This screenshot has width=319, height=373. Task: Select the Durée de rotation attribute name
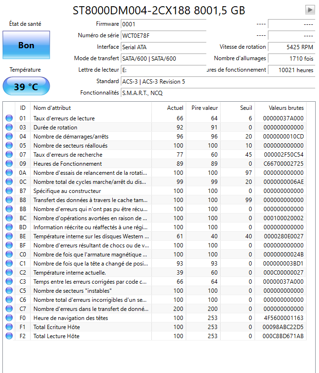(55, 127)
